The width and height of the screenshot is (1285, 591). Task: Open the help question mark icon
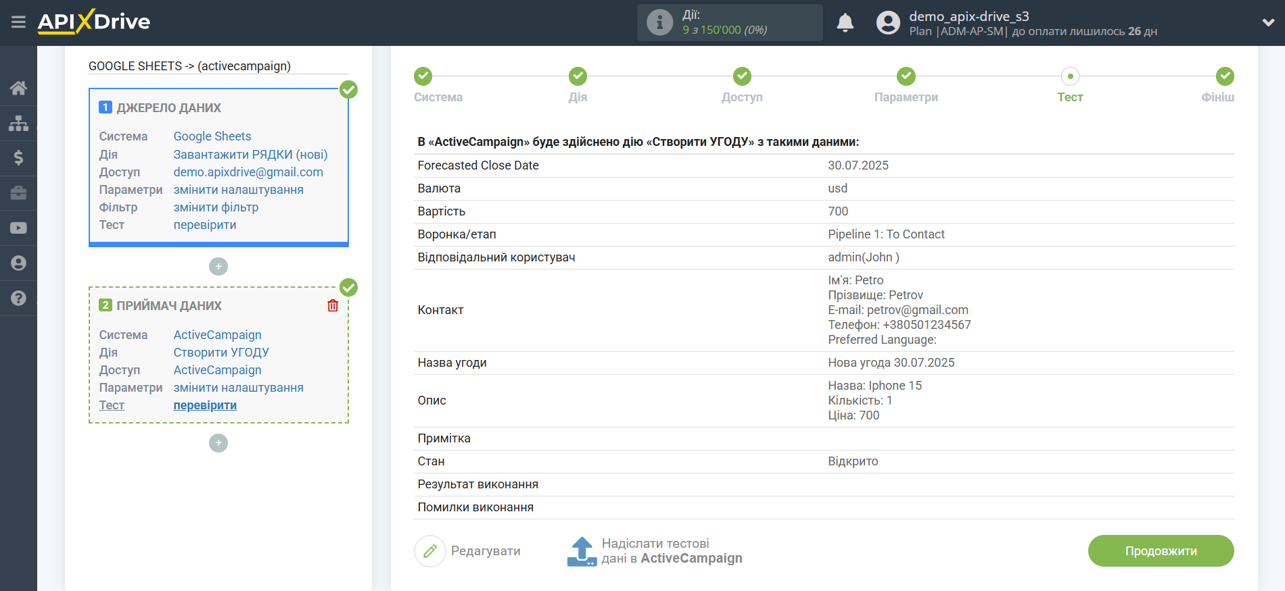click(x=18, y=299)
